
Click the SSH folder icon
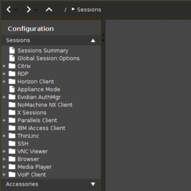12,143
